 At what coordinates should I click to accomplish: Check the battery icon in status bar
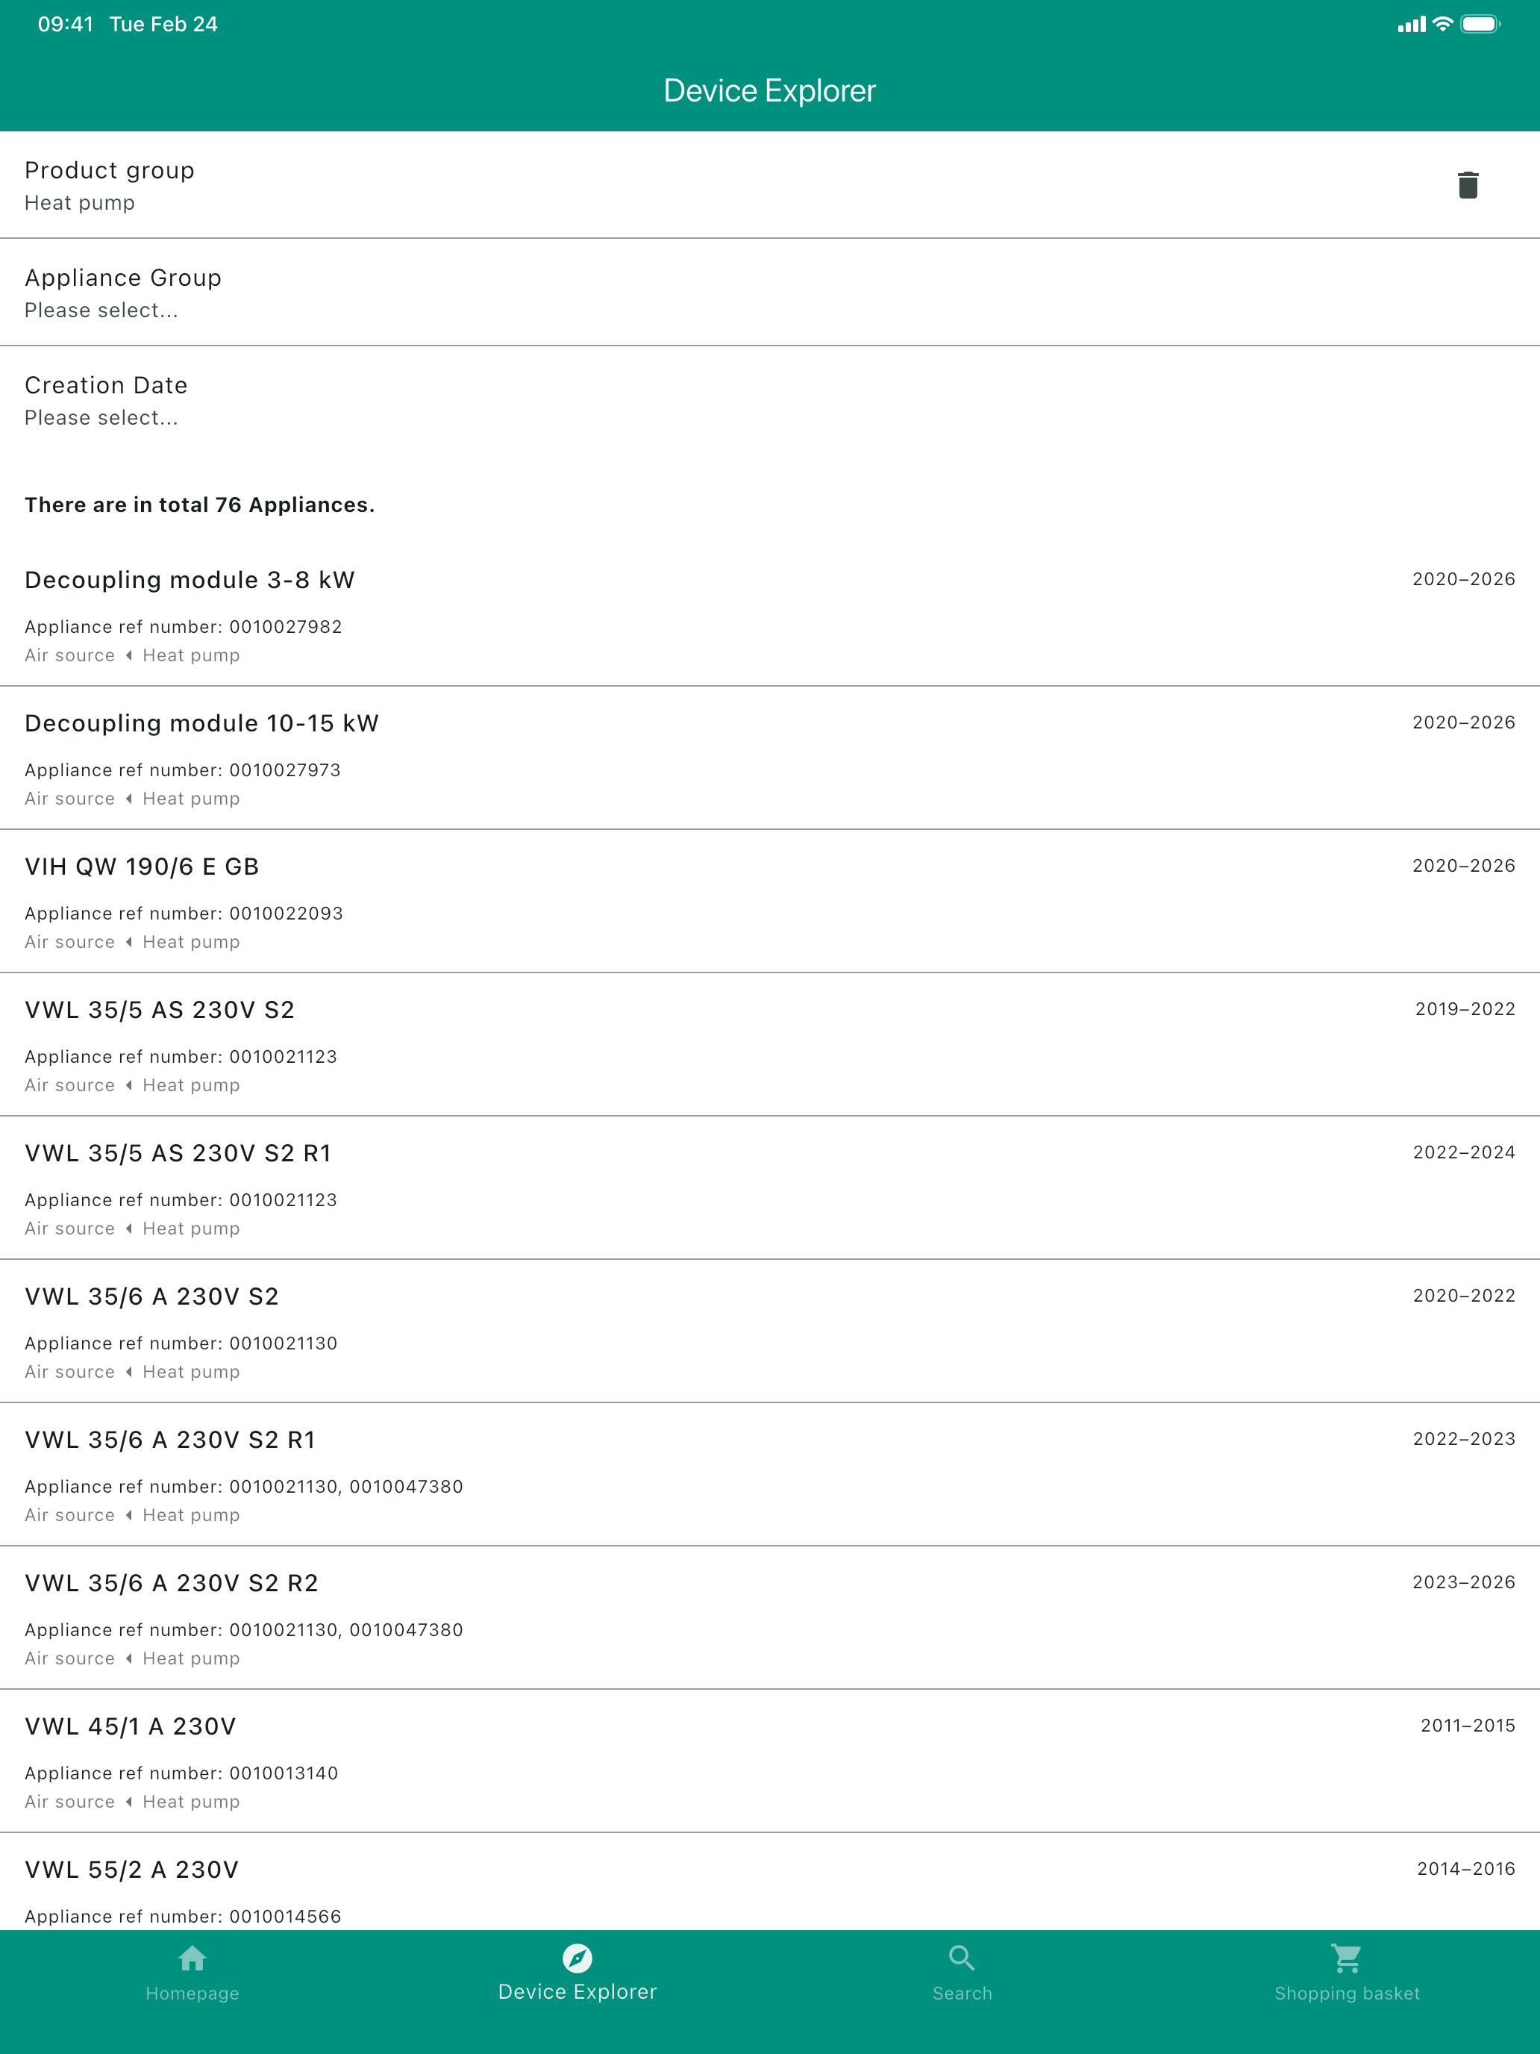(1480, 24)
